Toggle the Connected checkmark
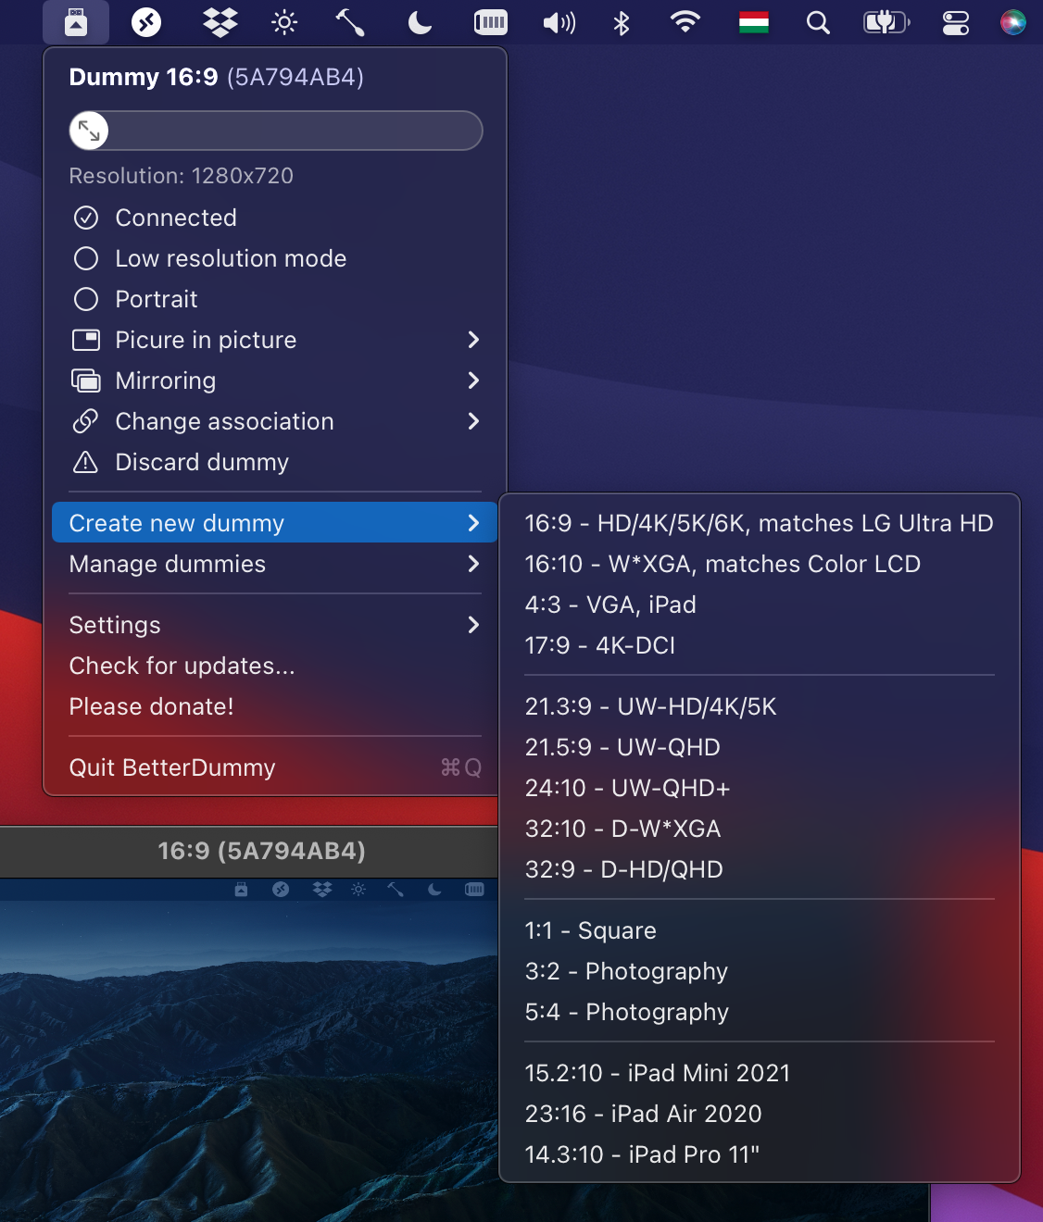 (x=86, y=218)
